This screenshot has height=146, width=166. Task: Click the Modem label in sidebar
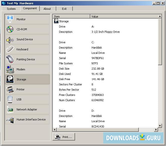[21, 69]
